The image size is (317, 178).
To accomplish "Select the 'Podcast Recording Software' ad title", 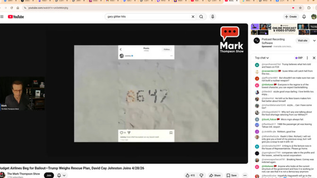I will tap(273, 41).
